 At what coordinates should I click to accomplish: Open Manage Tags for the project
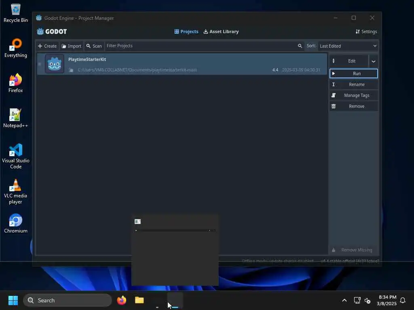[353, 95]
